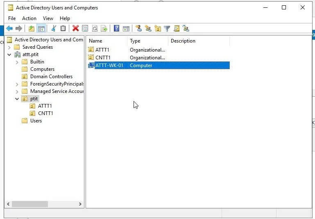Select the ptit OU in tree

coord(34,99)
